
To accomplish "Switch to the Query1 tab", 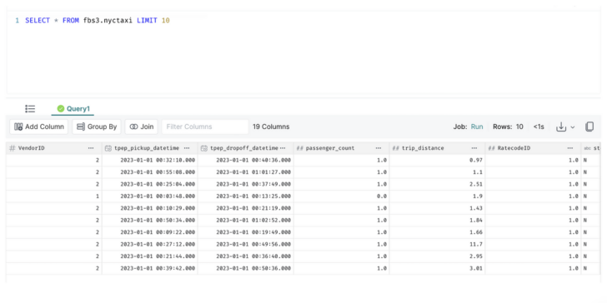I will click(x=73, y=108).
